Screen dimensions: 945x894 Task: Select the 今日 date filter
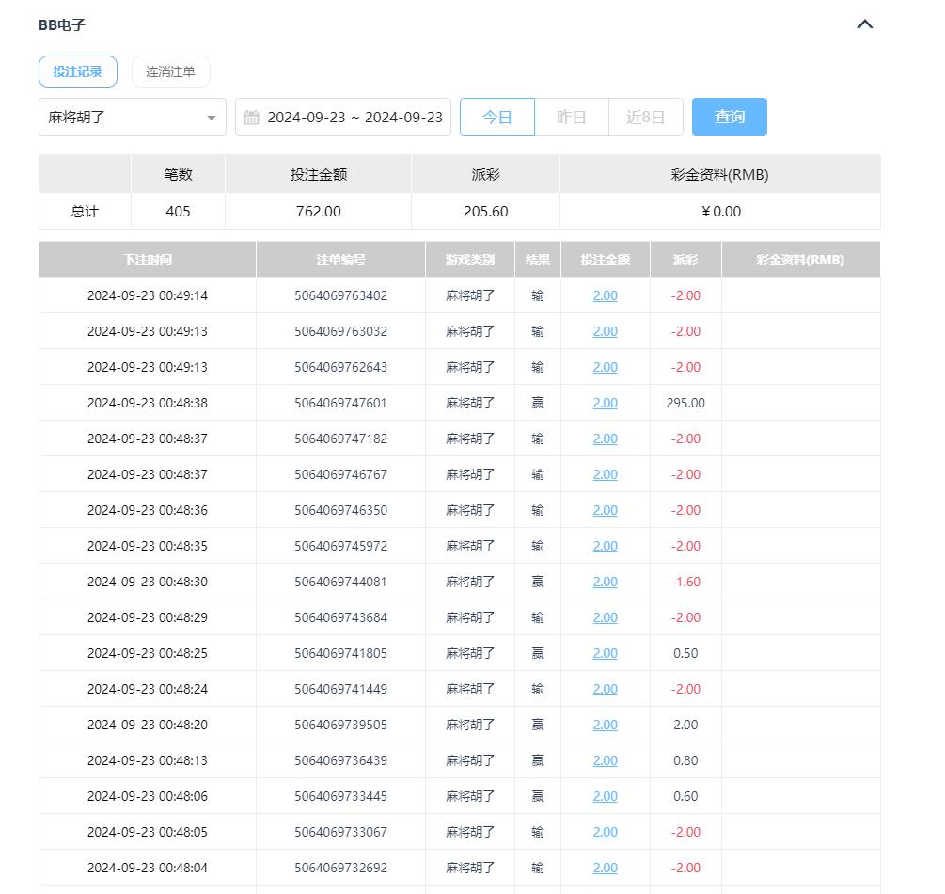click(496, 117)
